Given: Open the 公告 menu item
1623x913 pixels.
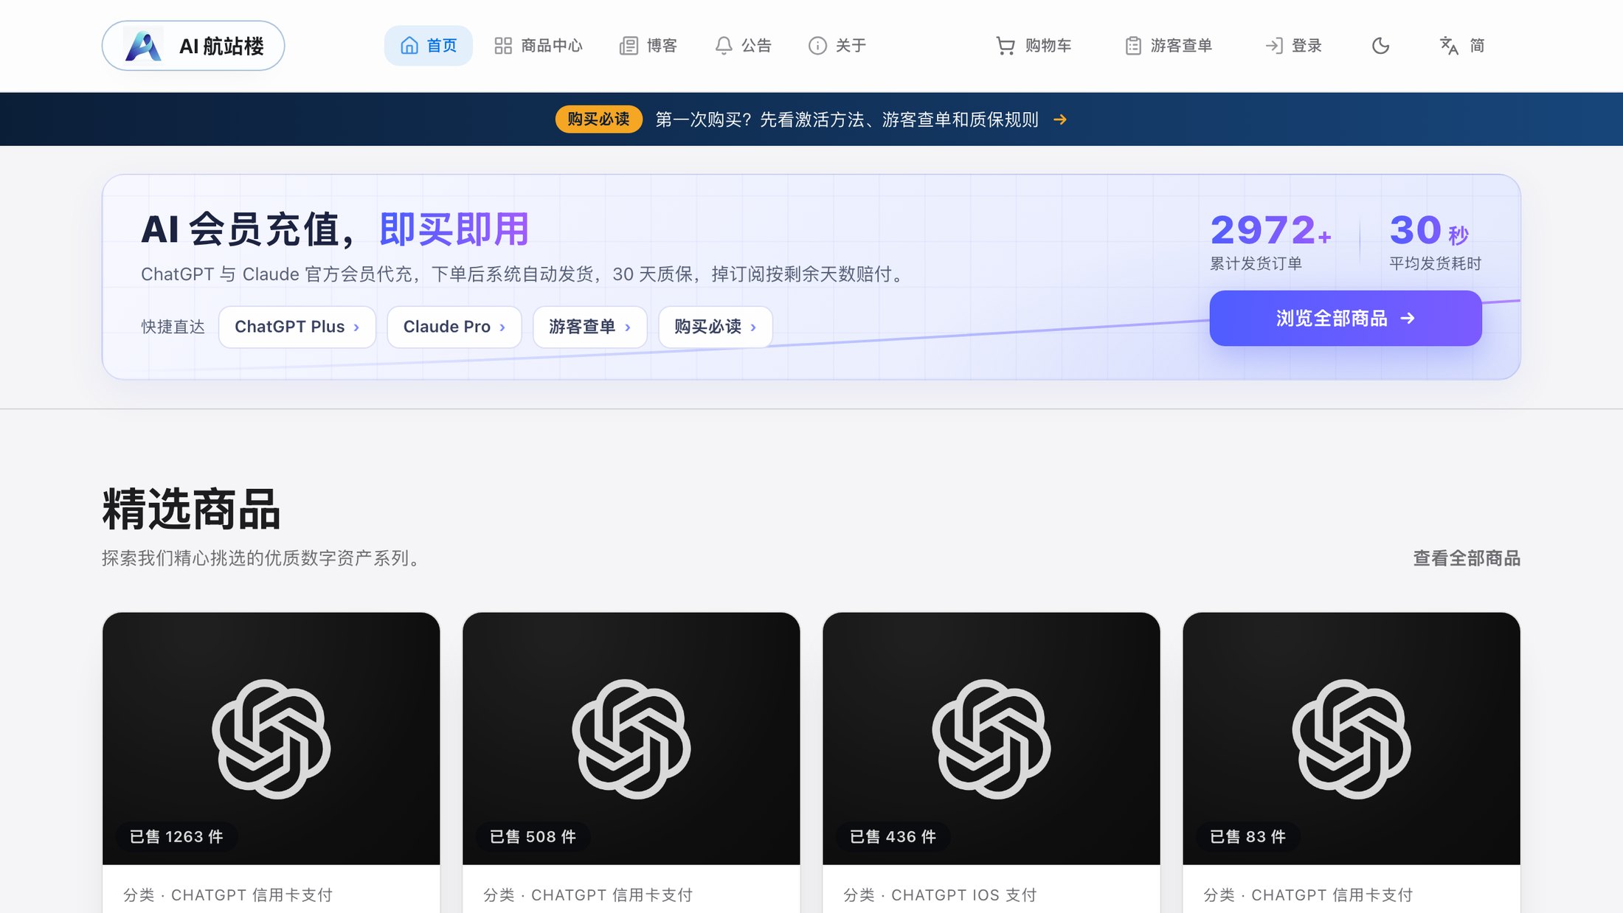Looking at the screenshot, I should [743, 46].
